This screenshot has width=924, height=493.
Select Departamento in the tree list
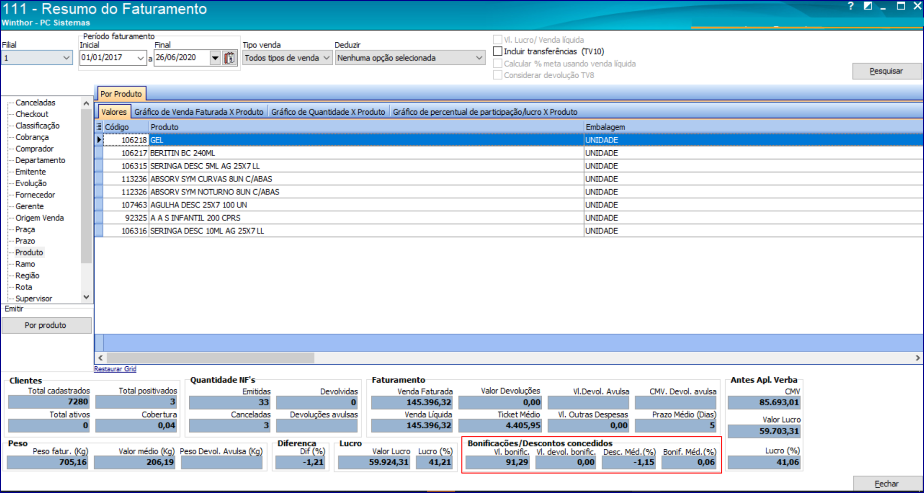[40, 160]
